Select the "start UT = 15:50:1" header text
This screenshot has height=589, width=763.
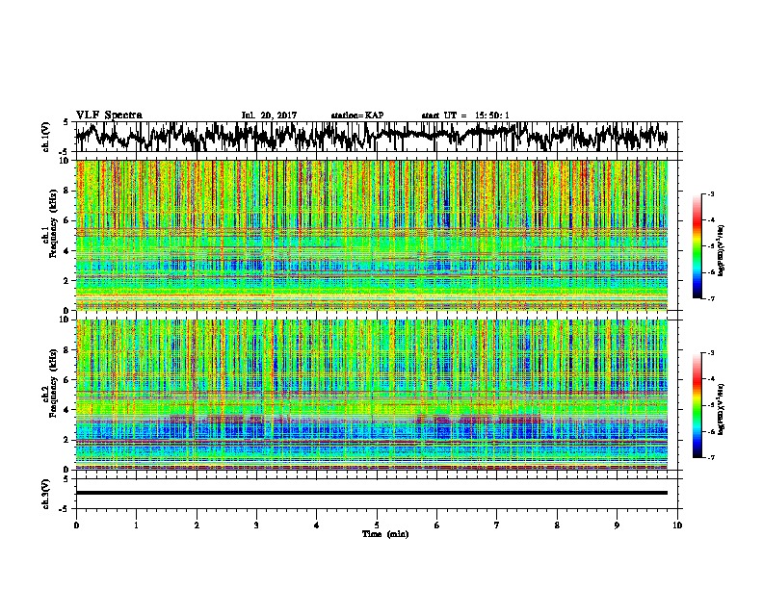pos(465,115)
